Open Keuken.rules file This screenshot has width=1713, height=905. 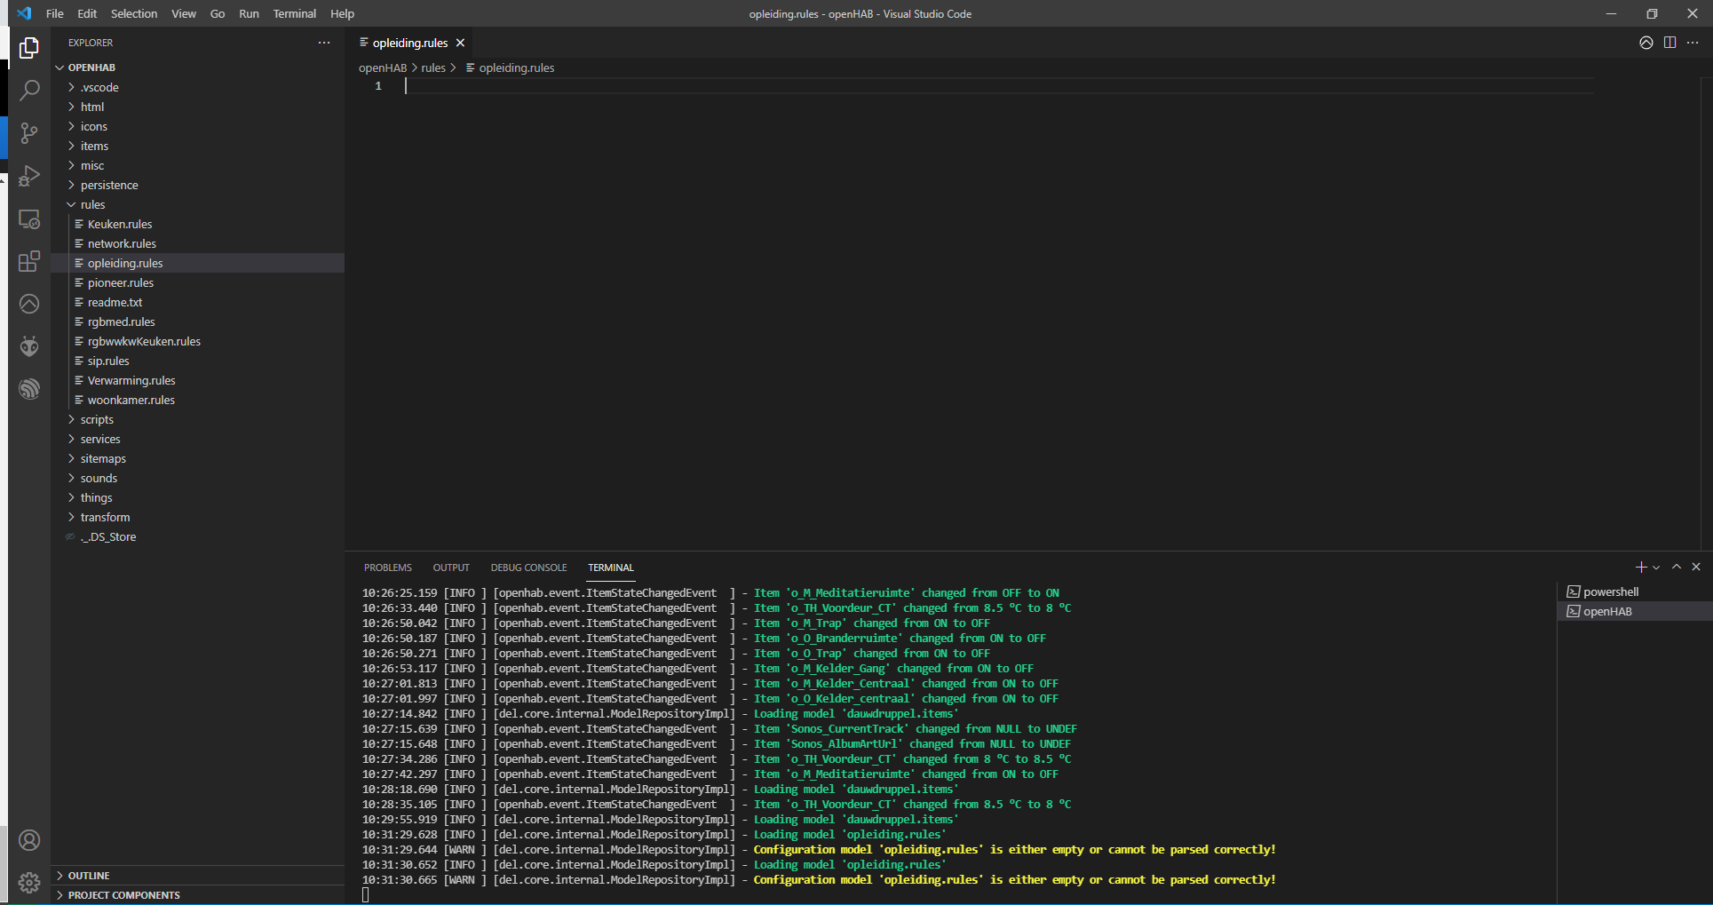click(x=197, y=224)
